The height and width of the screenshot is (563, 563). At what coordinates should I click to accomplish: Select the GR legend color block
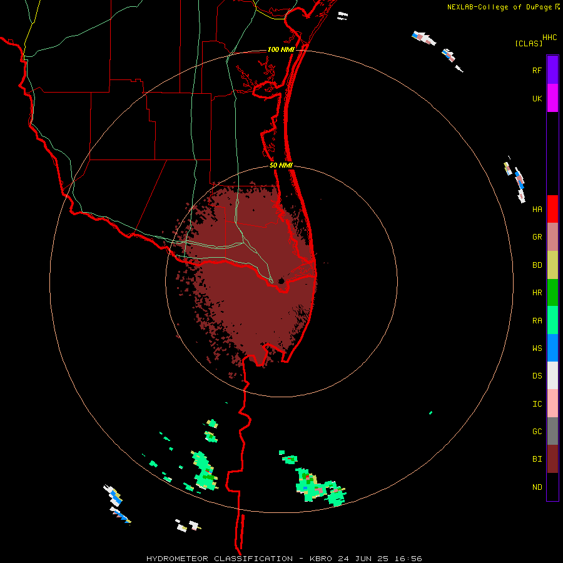tap(552, 237)
